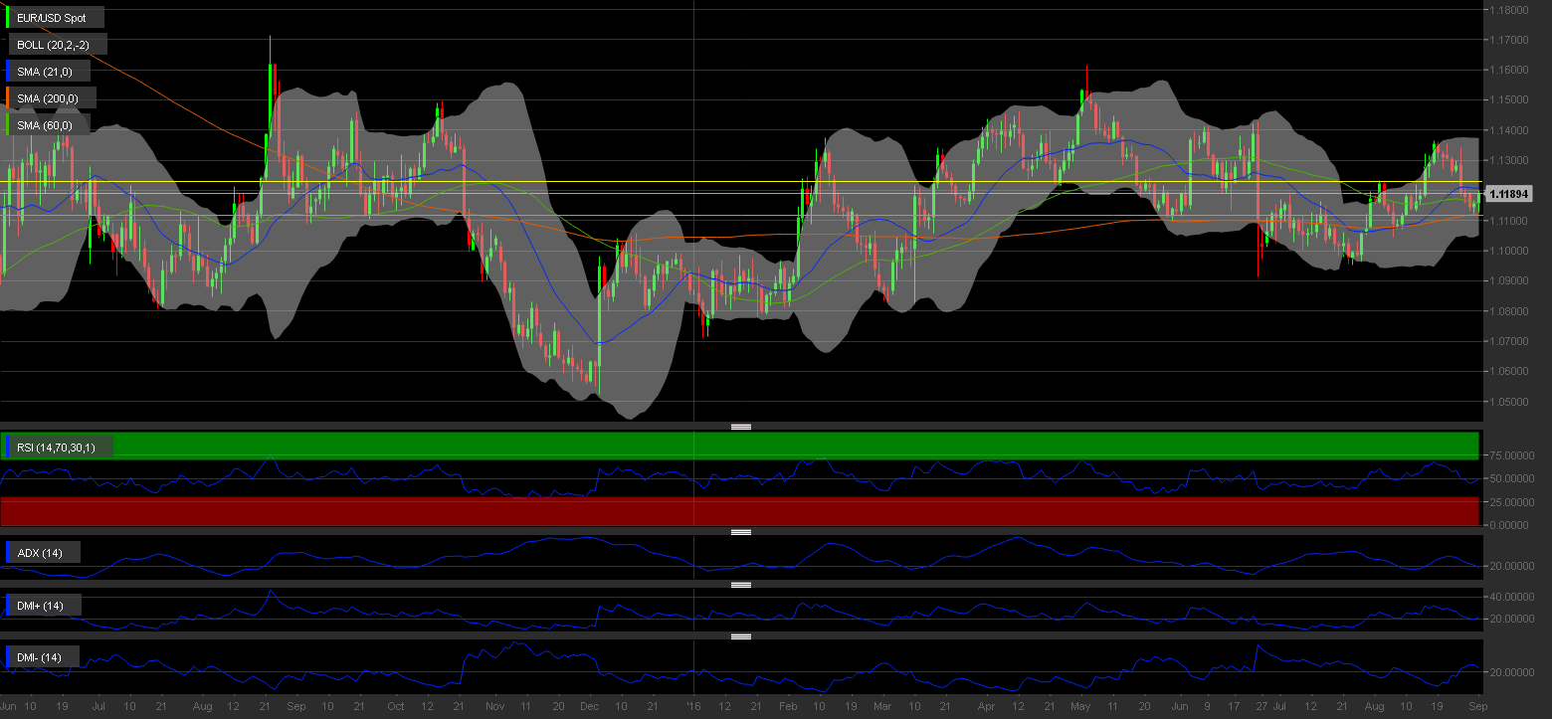Click resize handle between ADX and DMI+ panels

[740, 585]
